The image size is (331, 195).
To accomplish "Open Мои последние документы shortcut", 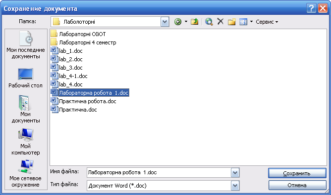I will (26, 45).
